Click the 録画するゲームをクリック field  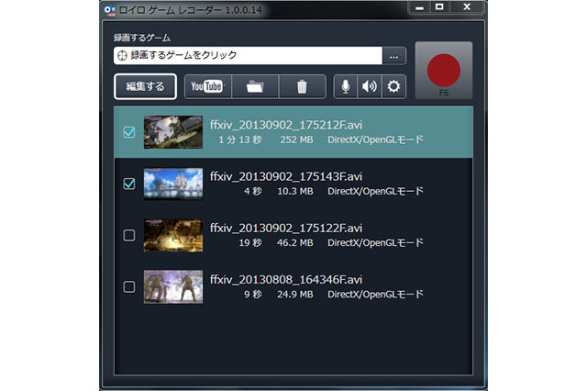tap(248, 56)
